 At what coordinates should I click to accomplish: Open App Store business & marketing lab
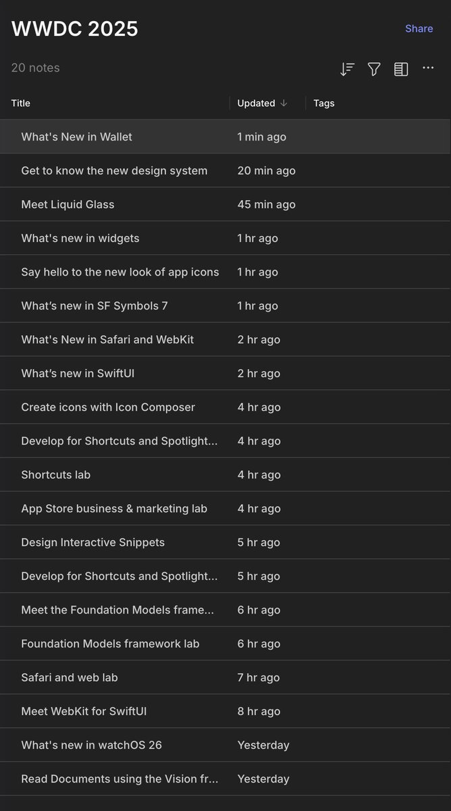click(x=225, y=508)
